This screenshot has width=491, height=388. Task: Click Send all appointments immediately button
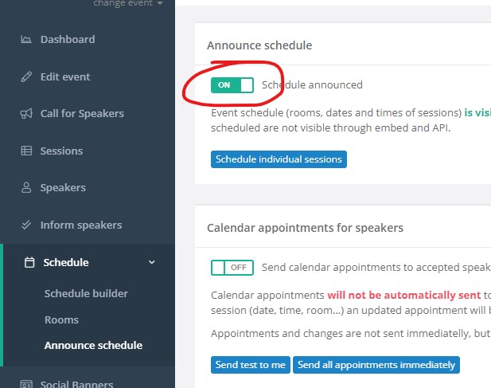(x=376, y=365)
